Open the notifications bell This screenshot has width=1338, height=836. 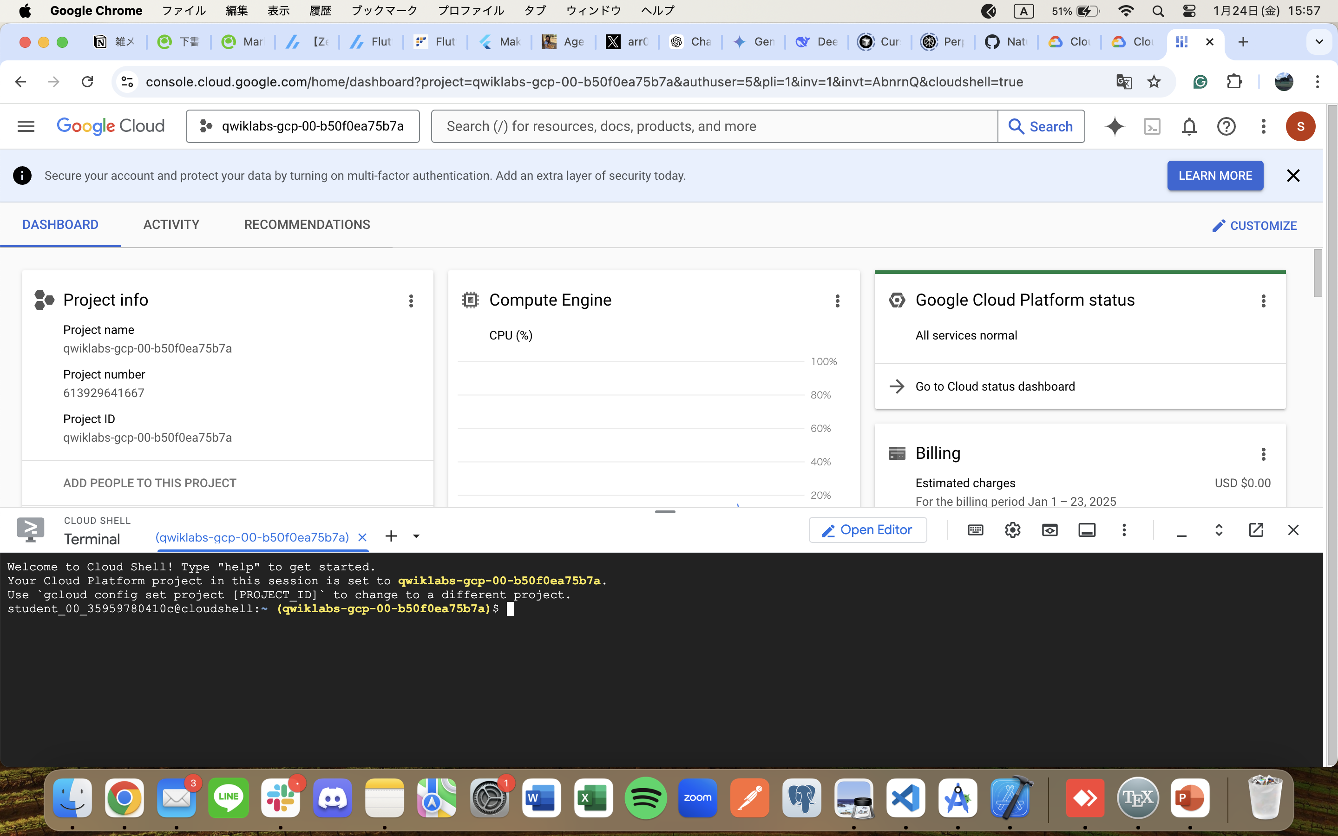pyautogui.click(x=1189, y=126)
